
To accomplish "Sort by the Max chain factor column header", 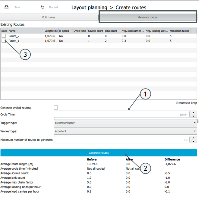I will tap(180, 31).
